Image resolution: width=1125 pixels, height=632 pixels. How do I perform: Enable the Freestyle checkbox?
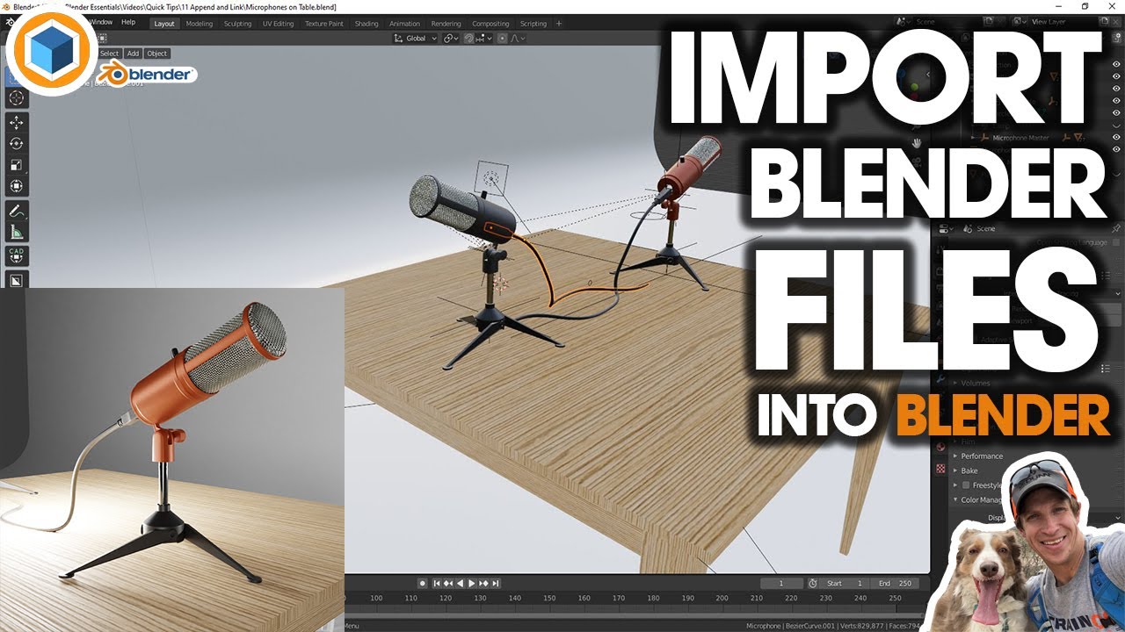pos(966,485)
